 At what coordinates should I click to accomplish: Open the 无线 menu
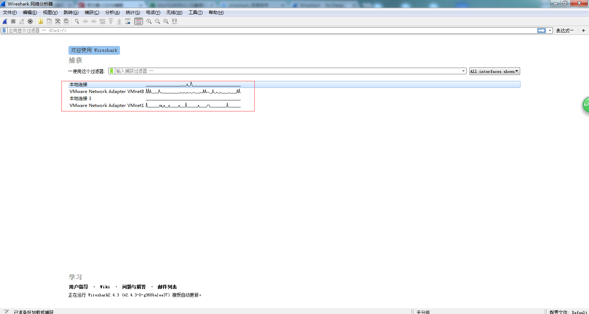(x=174, y=13)
